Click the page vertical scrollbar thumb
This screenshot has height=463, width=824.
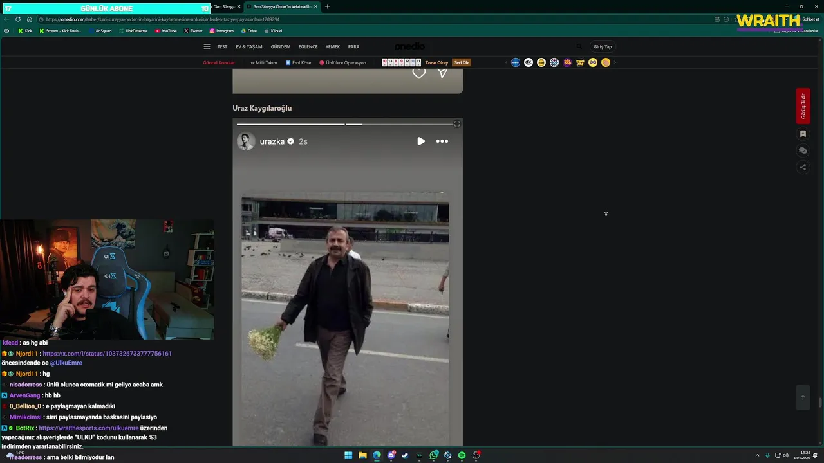(820, 403)
